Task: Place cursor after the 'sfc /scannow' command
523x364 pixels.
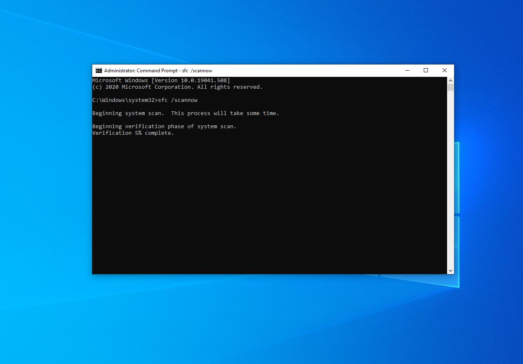Action: 199,100
